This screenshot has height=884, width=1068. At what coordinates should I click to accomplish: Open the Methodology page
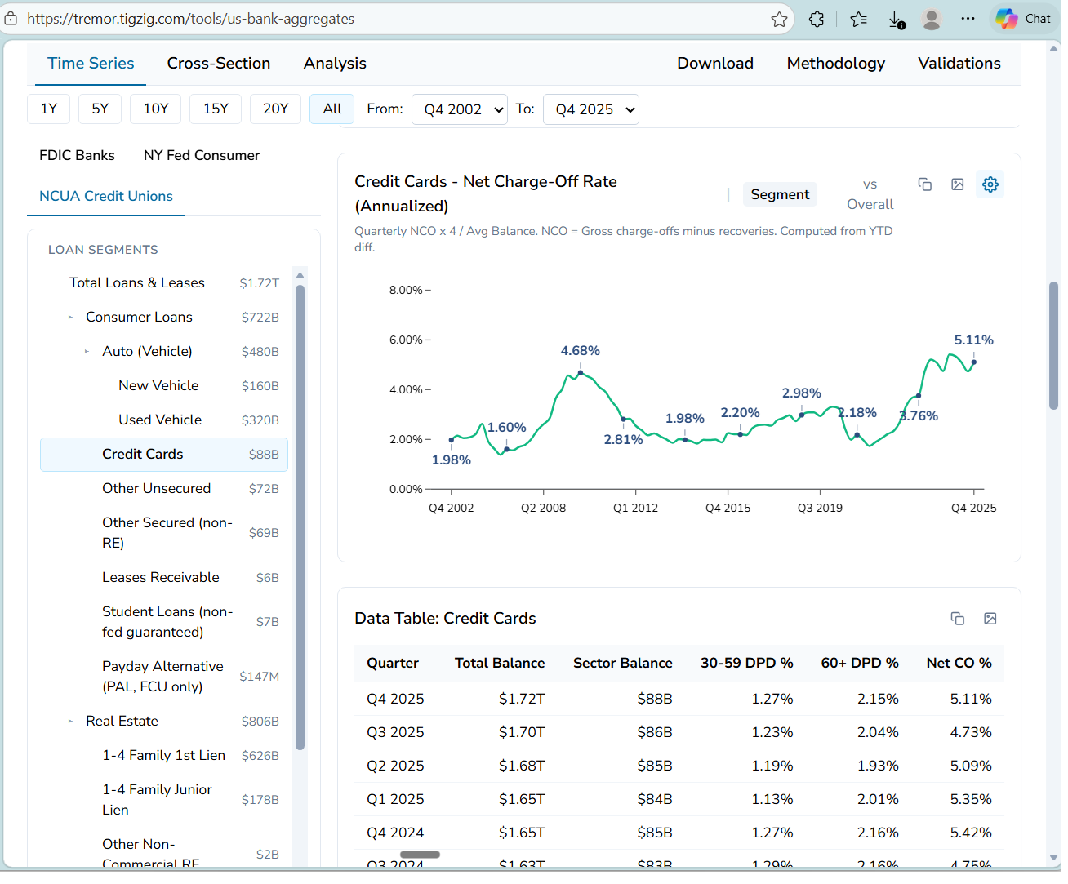[836, 63]
